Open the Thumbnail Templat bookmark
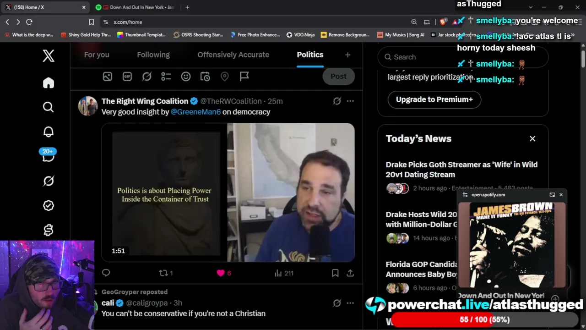The image size is (586, 330). pyautogui.click(x=141, y=35)
